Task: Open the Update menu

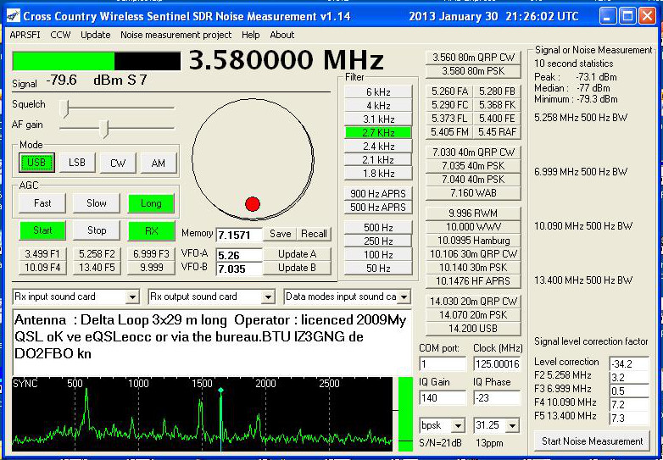Action: (96, 35)
